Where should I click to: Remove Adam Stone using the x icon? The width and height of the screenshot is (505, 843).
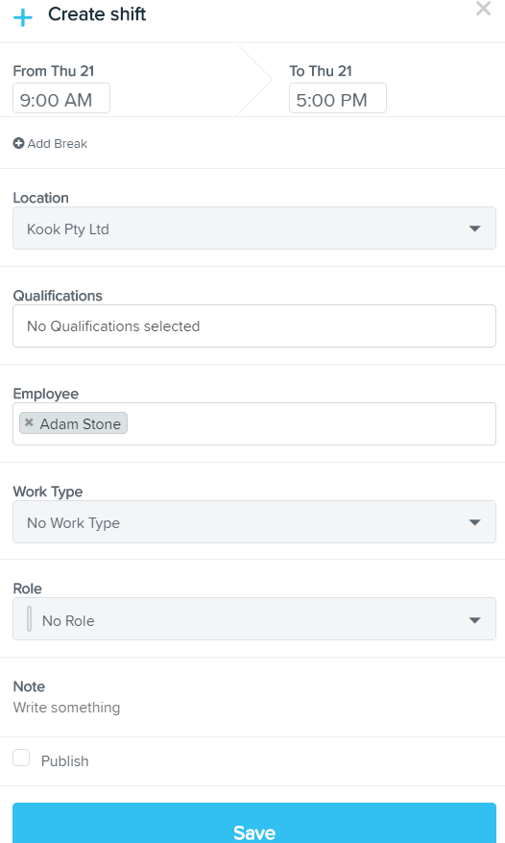click(x=29, y=422)
